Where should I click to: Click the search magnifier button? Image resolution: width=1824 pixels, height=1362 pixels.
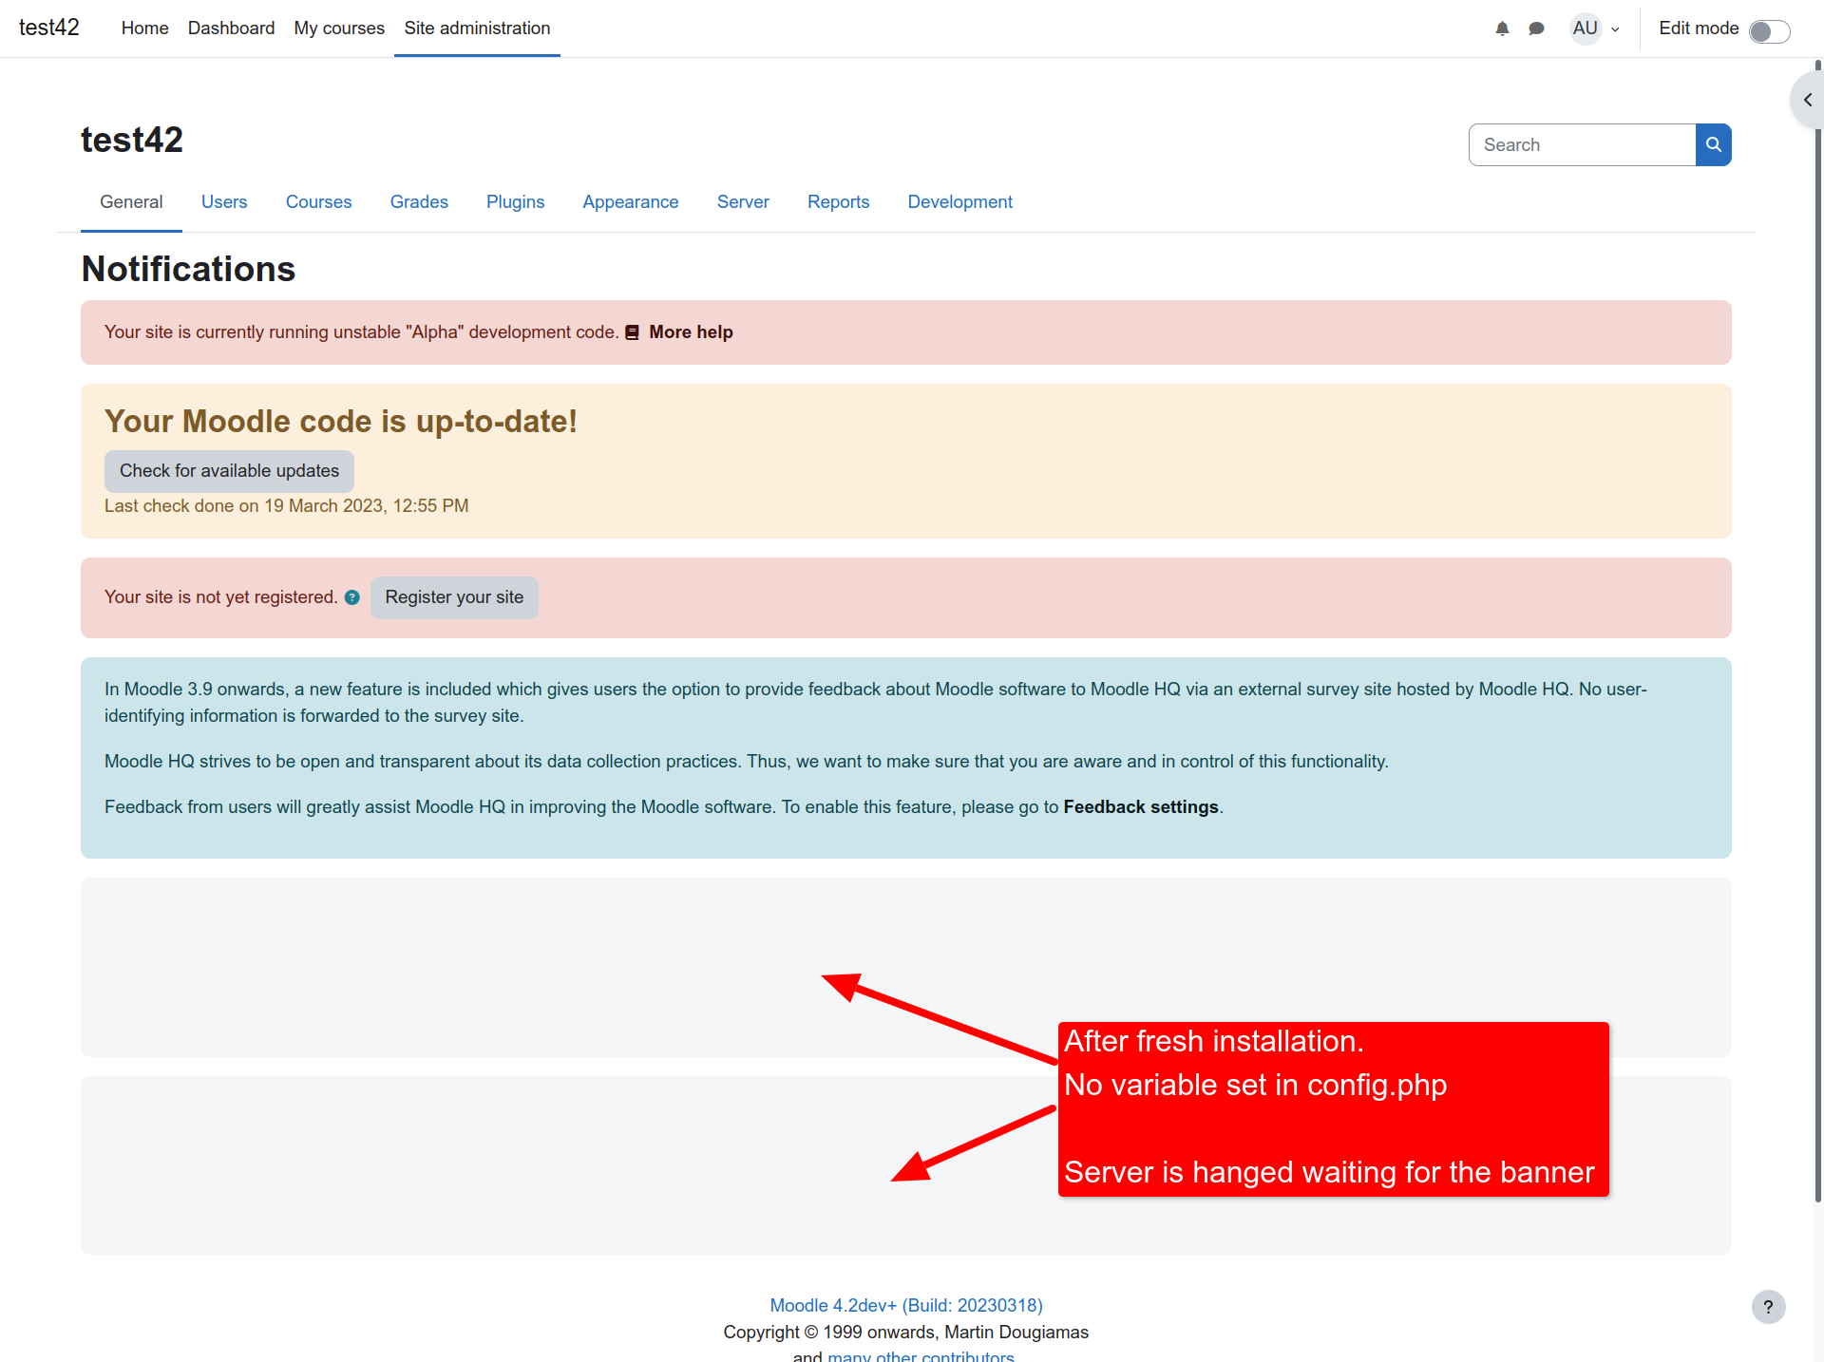[x=1714, y=144]
